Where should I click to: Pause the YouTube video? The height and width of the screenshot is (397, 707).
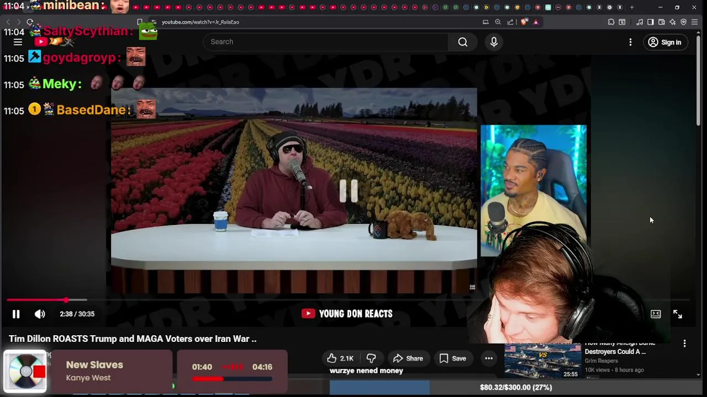[x=16, y=314]
